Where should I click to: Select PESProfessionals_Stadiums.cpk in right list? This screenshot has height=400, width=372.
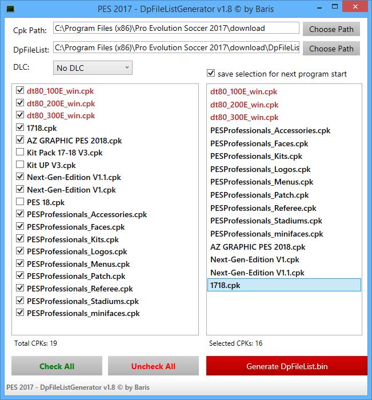pos(284,221)
